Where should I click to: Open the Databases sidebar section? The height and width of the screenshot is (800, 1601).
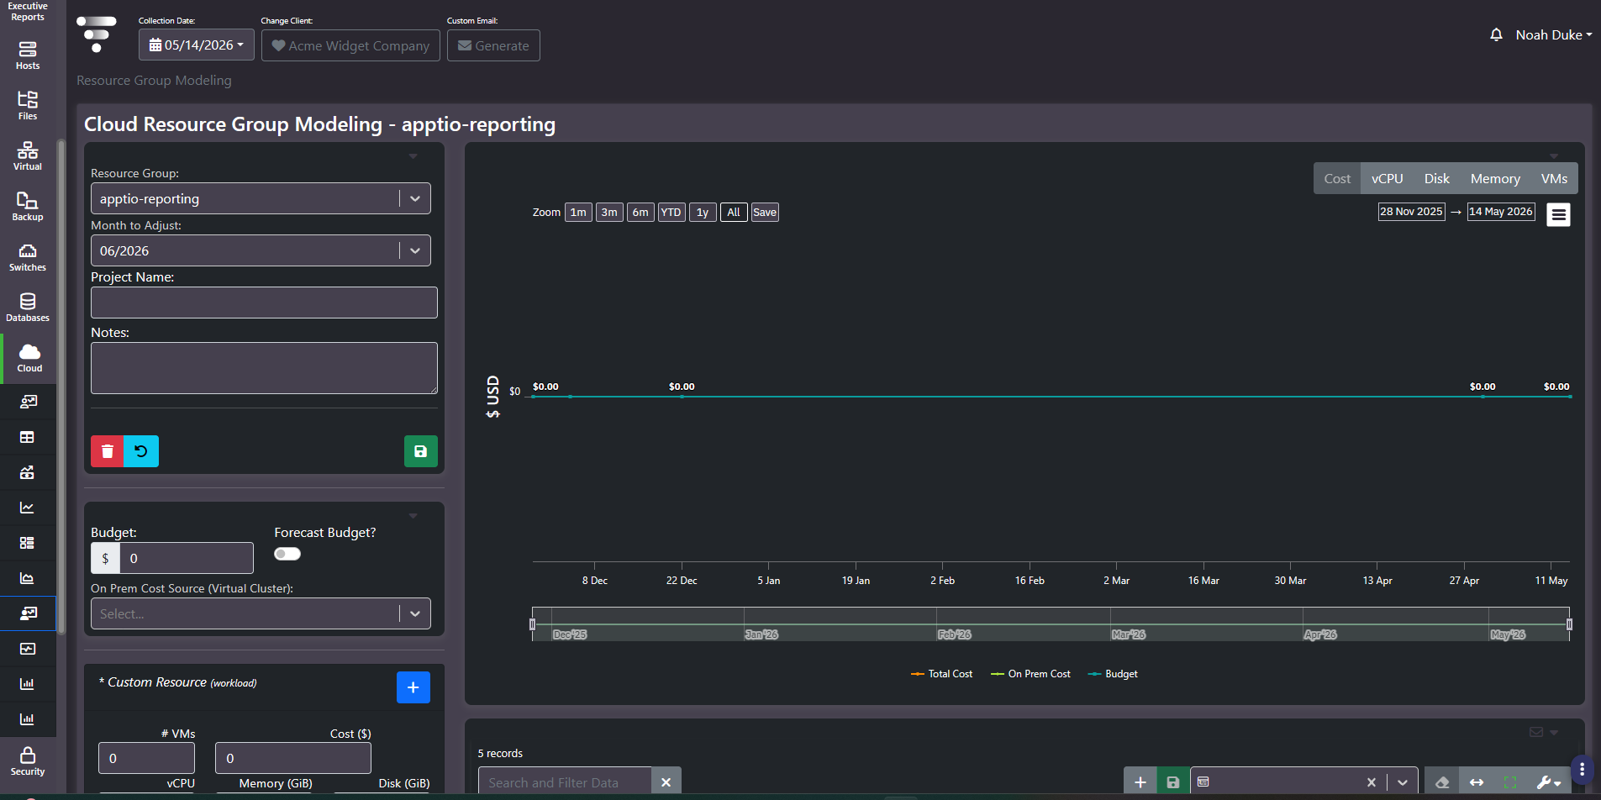pos(28,308)
